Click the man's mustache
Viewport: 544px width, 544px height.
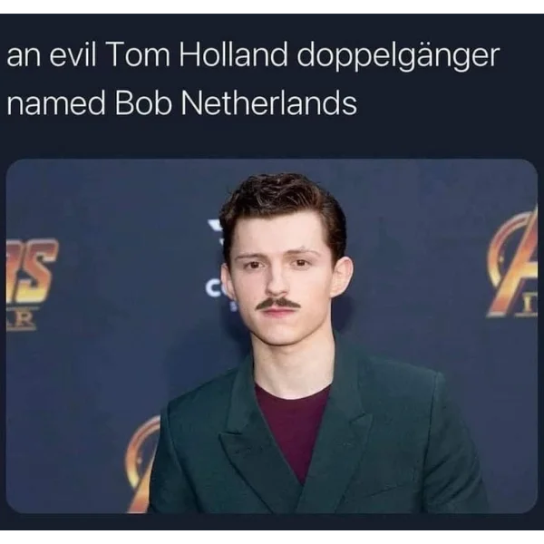coord(278,303)
